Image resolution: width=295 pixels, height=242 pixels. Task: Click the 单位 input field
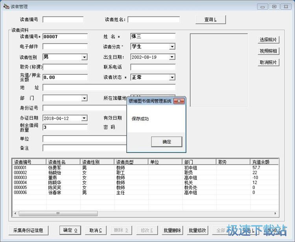tap(85, 139)
